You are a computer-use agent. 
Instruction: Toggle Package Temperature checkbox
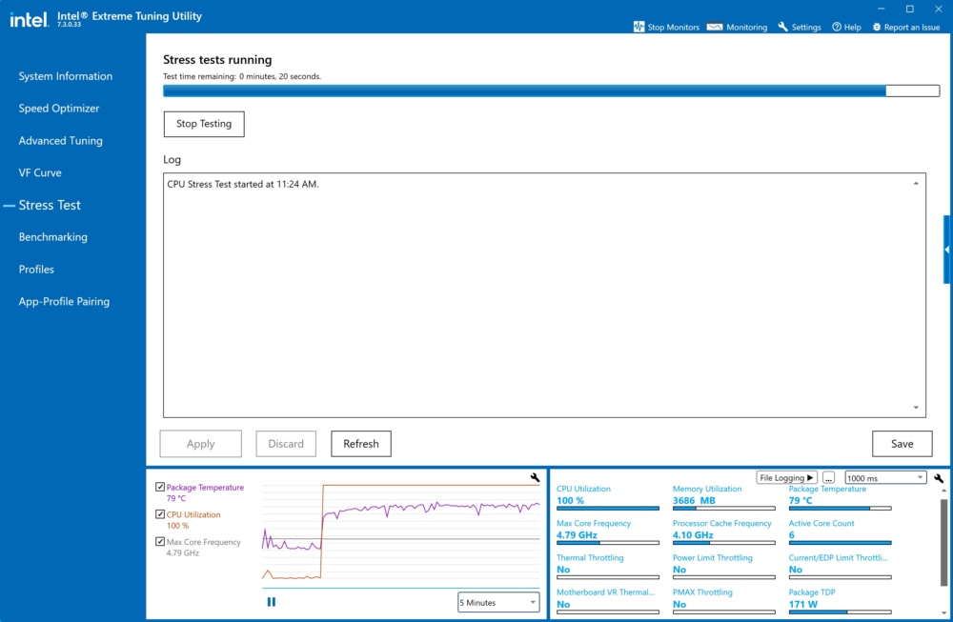(160, 487)
